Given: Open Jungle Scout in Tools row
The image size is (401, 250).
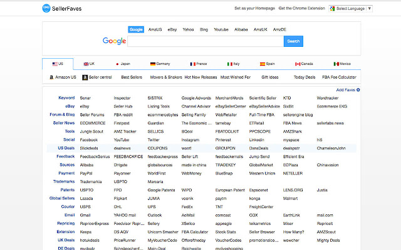Looking at the screenshot, I should click(x=91, y=132).
